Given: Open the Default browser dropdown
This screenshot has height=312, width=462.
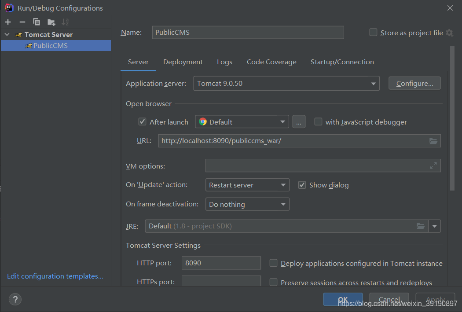Looking at the screenshot, I should [242, 122].
